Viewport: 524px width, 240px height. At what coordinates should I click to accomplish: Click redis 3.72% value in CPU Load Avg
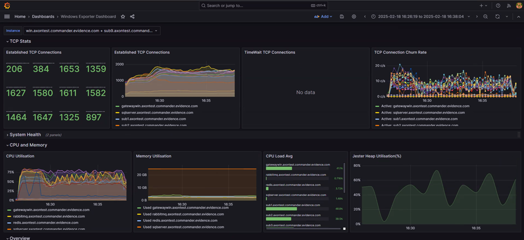click(339, 188)
